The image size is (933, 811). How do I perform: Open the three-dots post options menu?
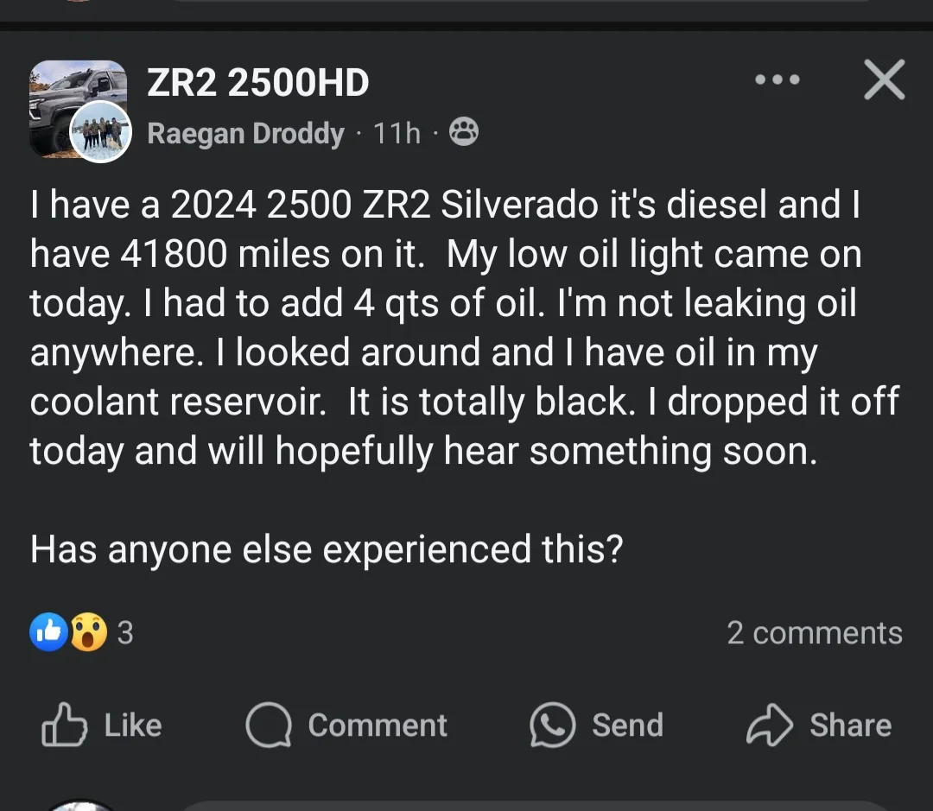[x=777, y=80]
